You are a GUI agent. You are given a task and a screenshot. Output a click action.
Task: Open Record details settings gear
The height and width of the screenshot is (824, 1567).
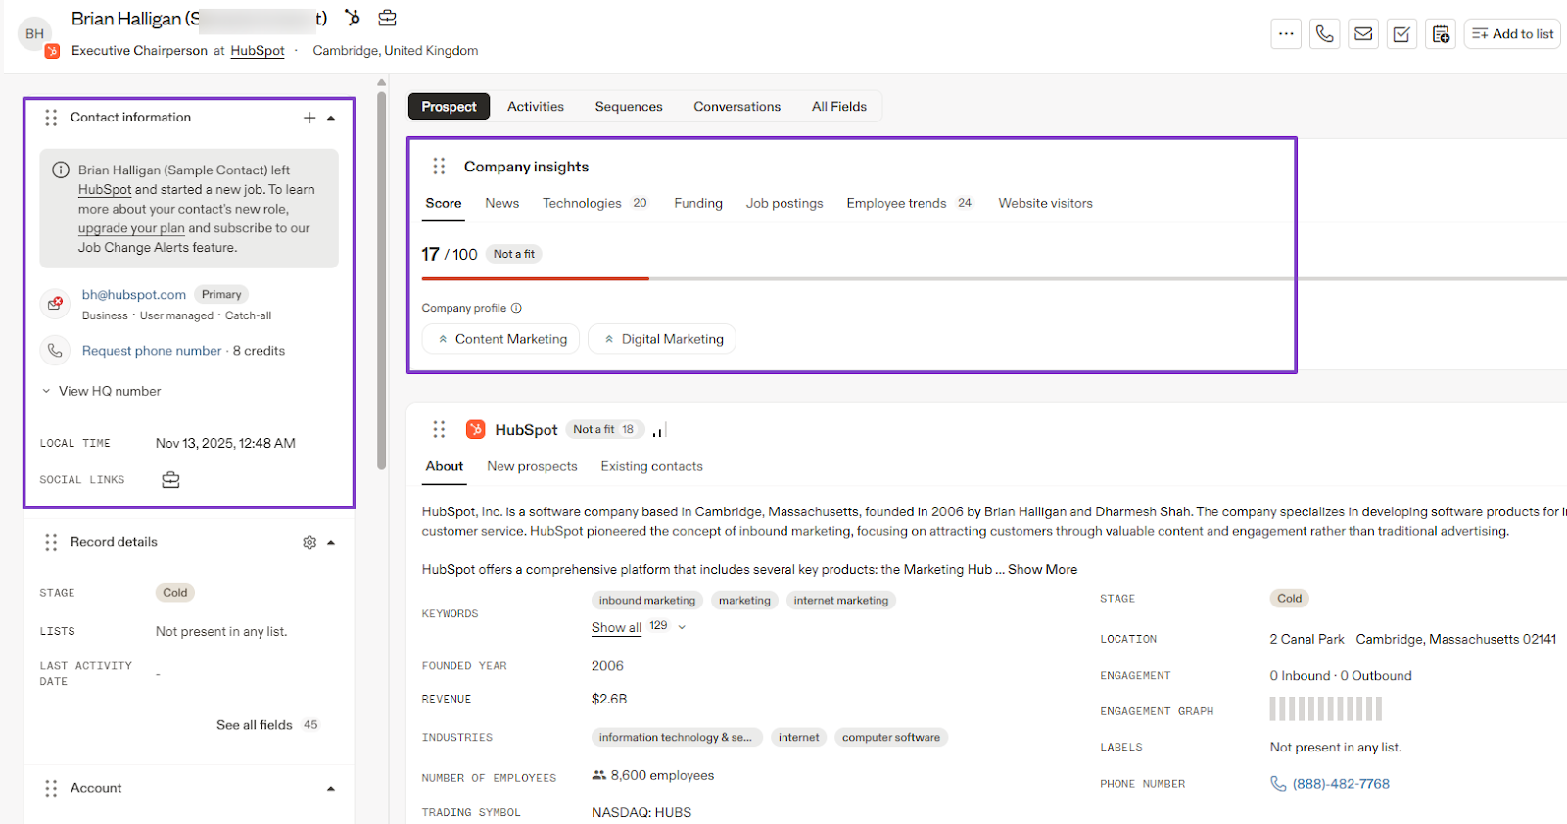309,542
